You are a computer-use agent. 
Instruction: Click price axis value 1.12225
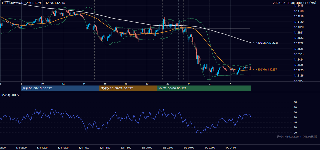tap(299, 70)
